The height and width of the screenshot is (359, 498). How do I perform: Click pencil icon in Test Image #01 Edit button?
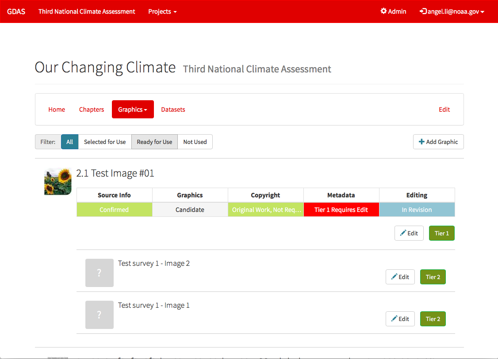[403, 233]
